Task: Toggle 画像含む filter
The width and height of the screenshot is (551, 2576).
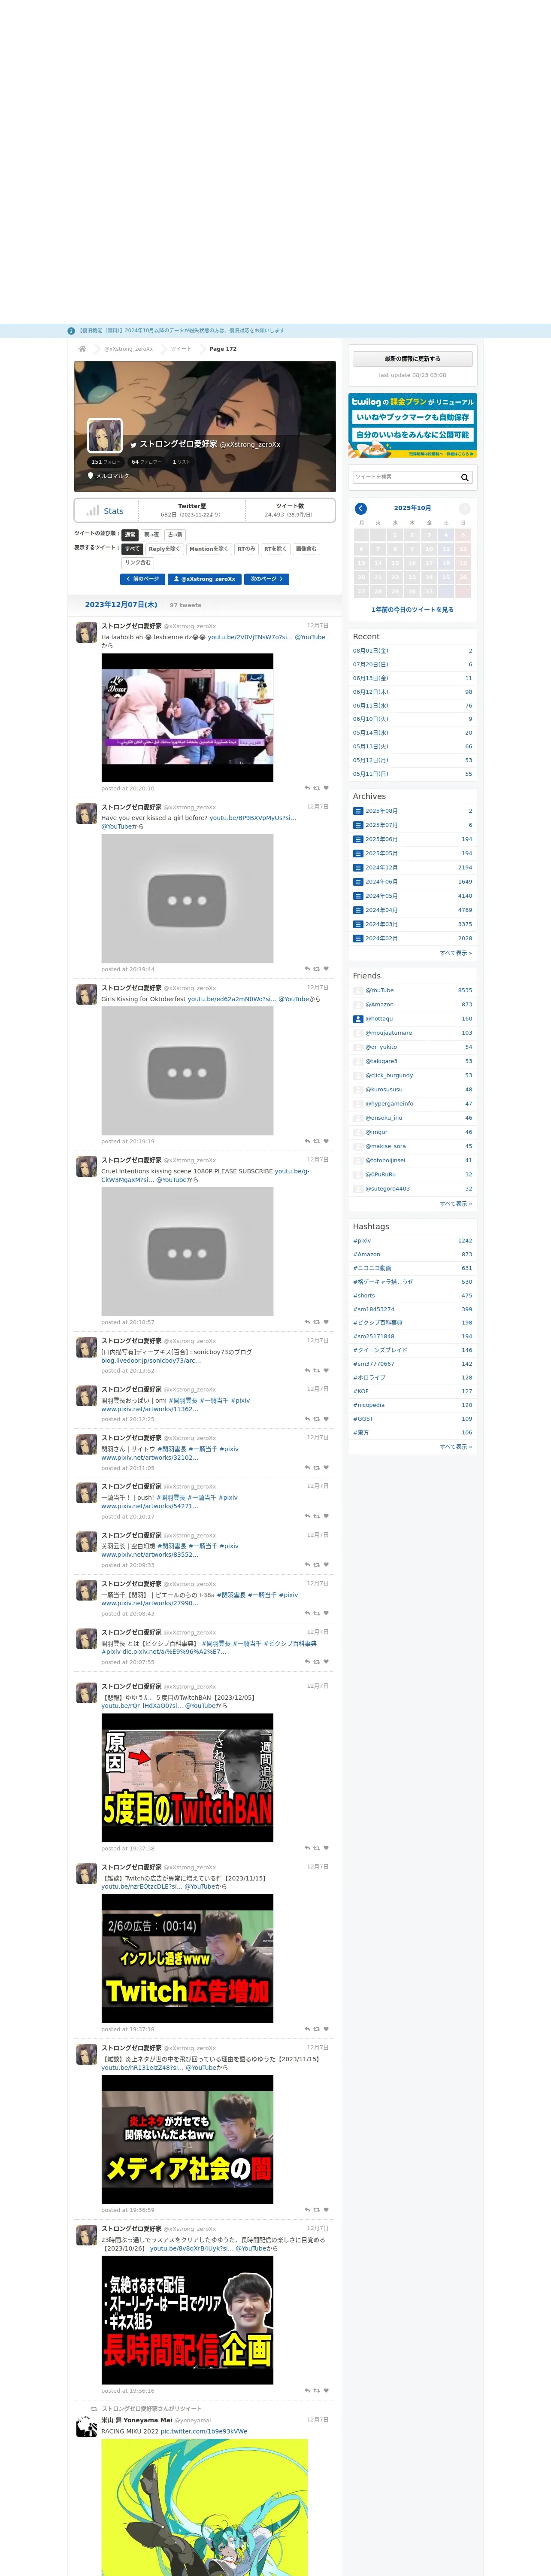Action: tap(306, 549)
